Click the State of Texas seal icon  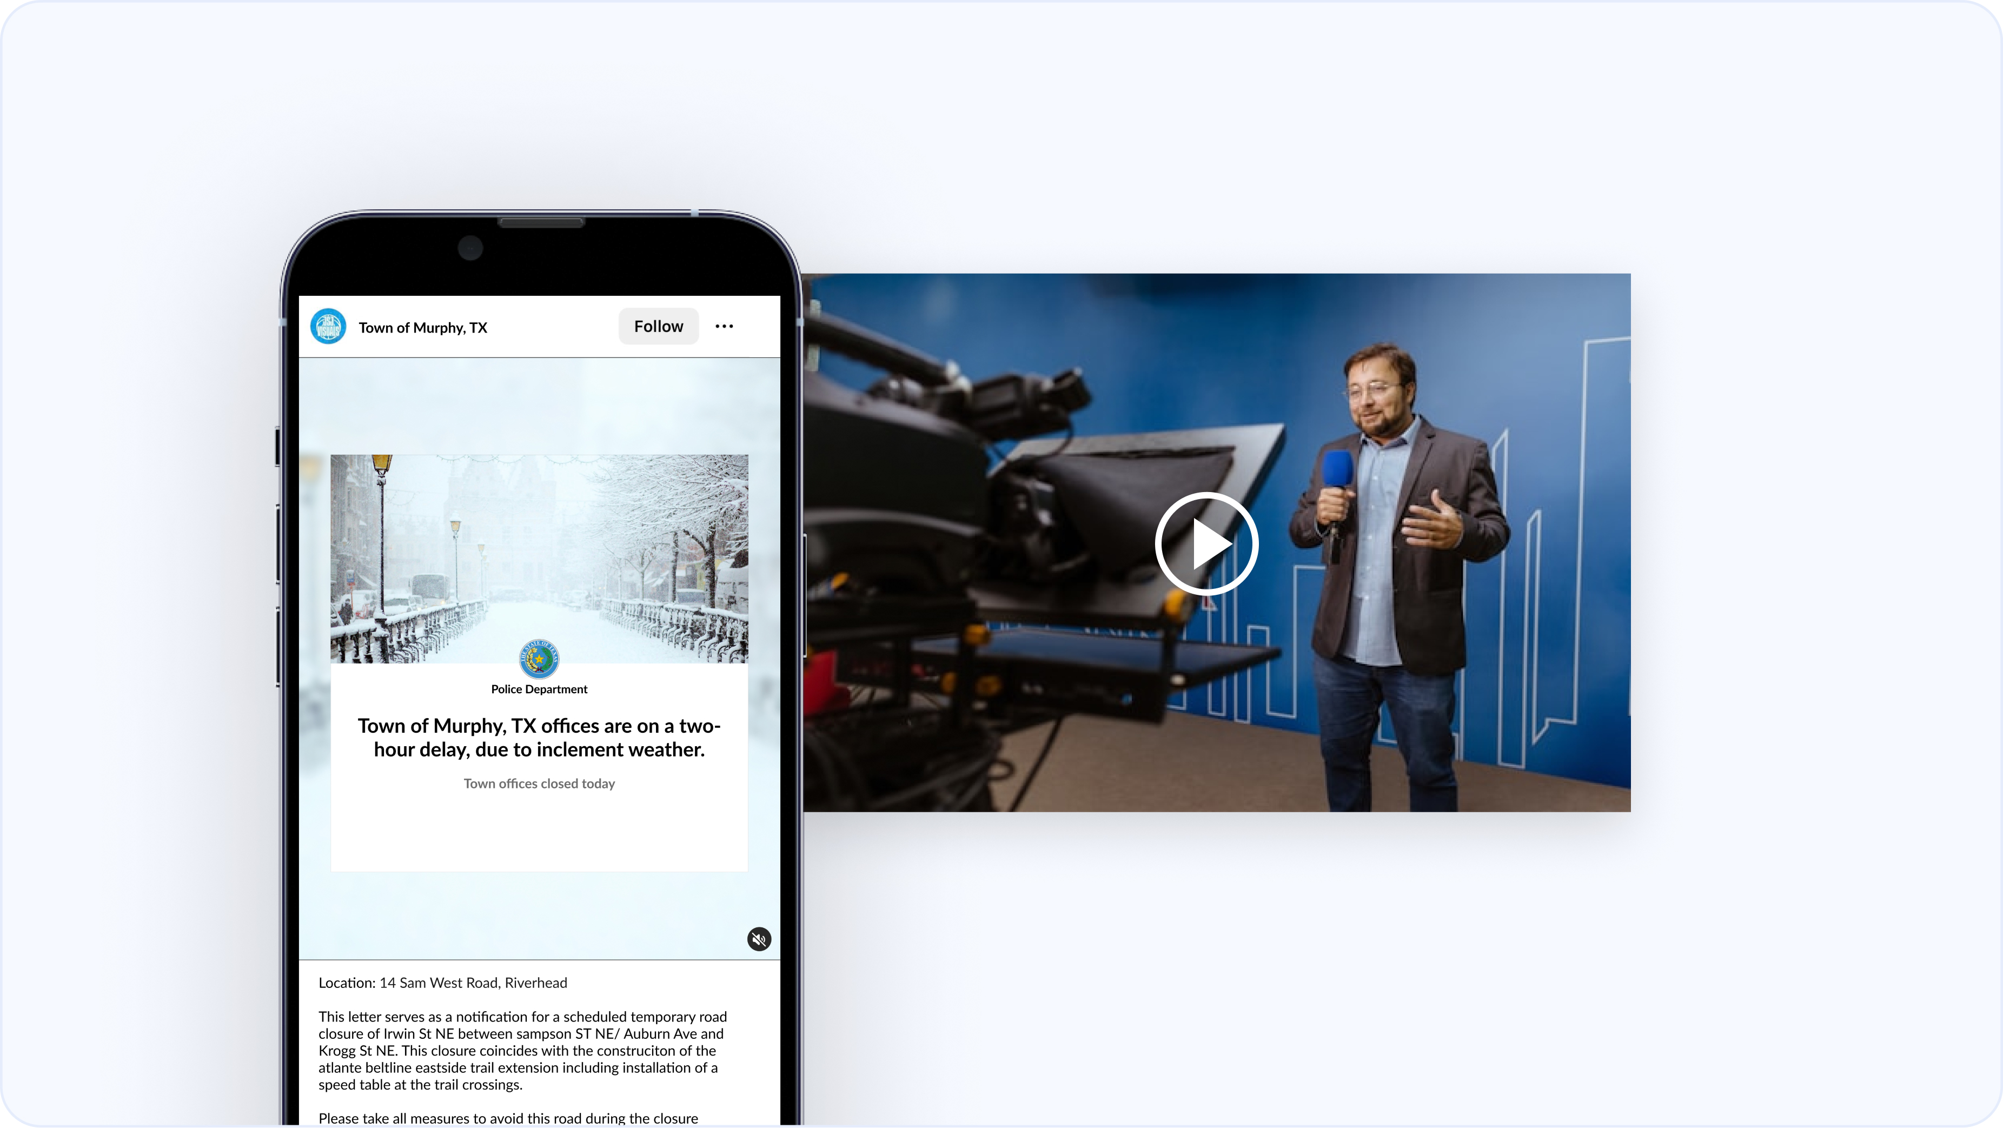(x=539, y=659)
